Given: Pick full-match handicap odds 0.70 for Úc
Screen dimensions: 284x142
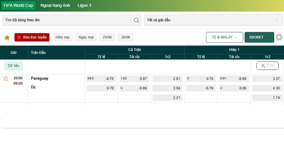Looking at the screenshot, I should 102,88.
